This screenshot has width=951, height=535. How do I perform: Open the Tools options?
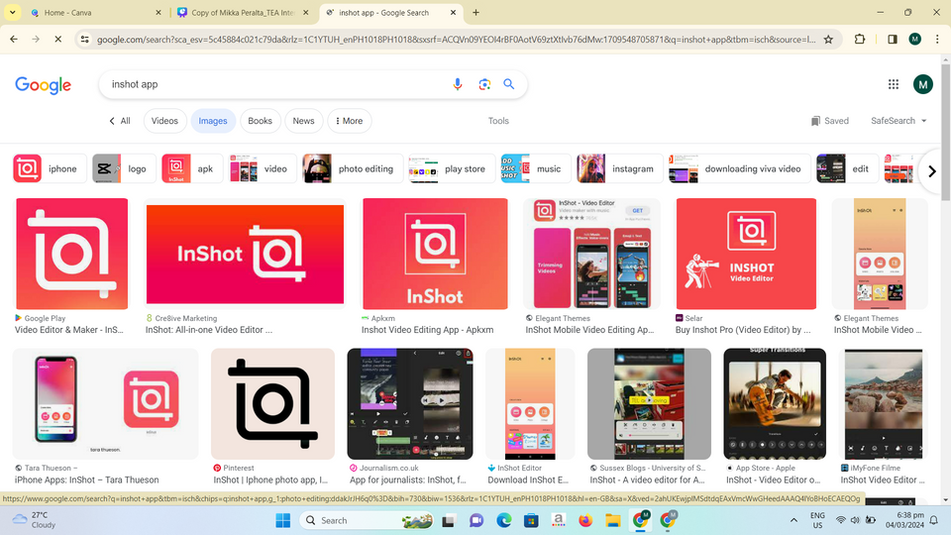click(498, 121)
